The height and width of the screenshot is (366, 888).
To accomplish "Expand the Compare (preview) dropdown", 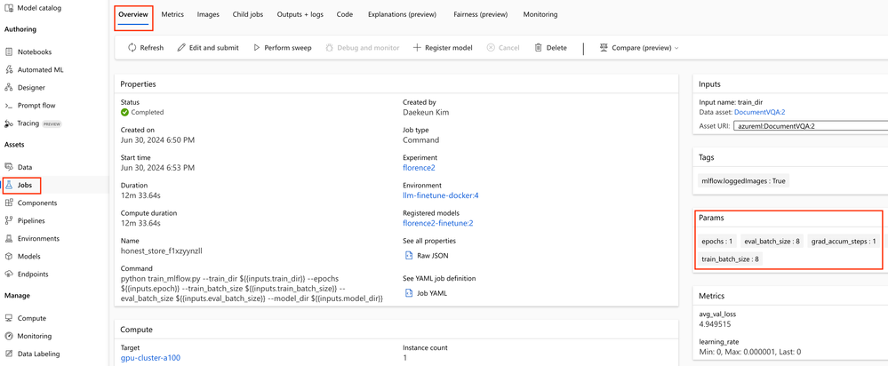I will tap(676, 48).
